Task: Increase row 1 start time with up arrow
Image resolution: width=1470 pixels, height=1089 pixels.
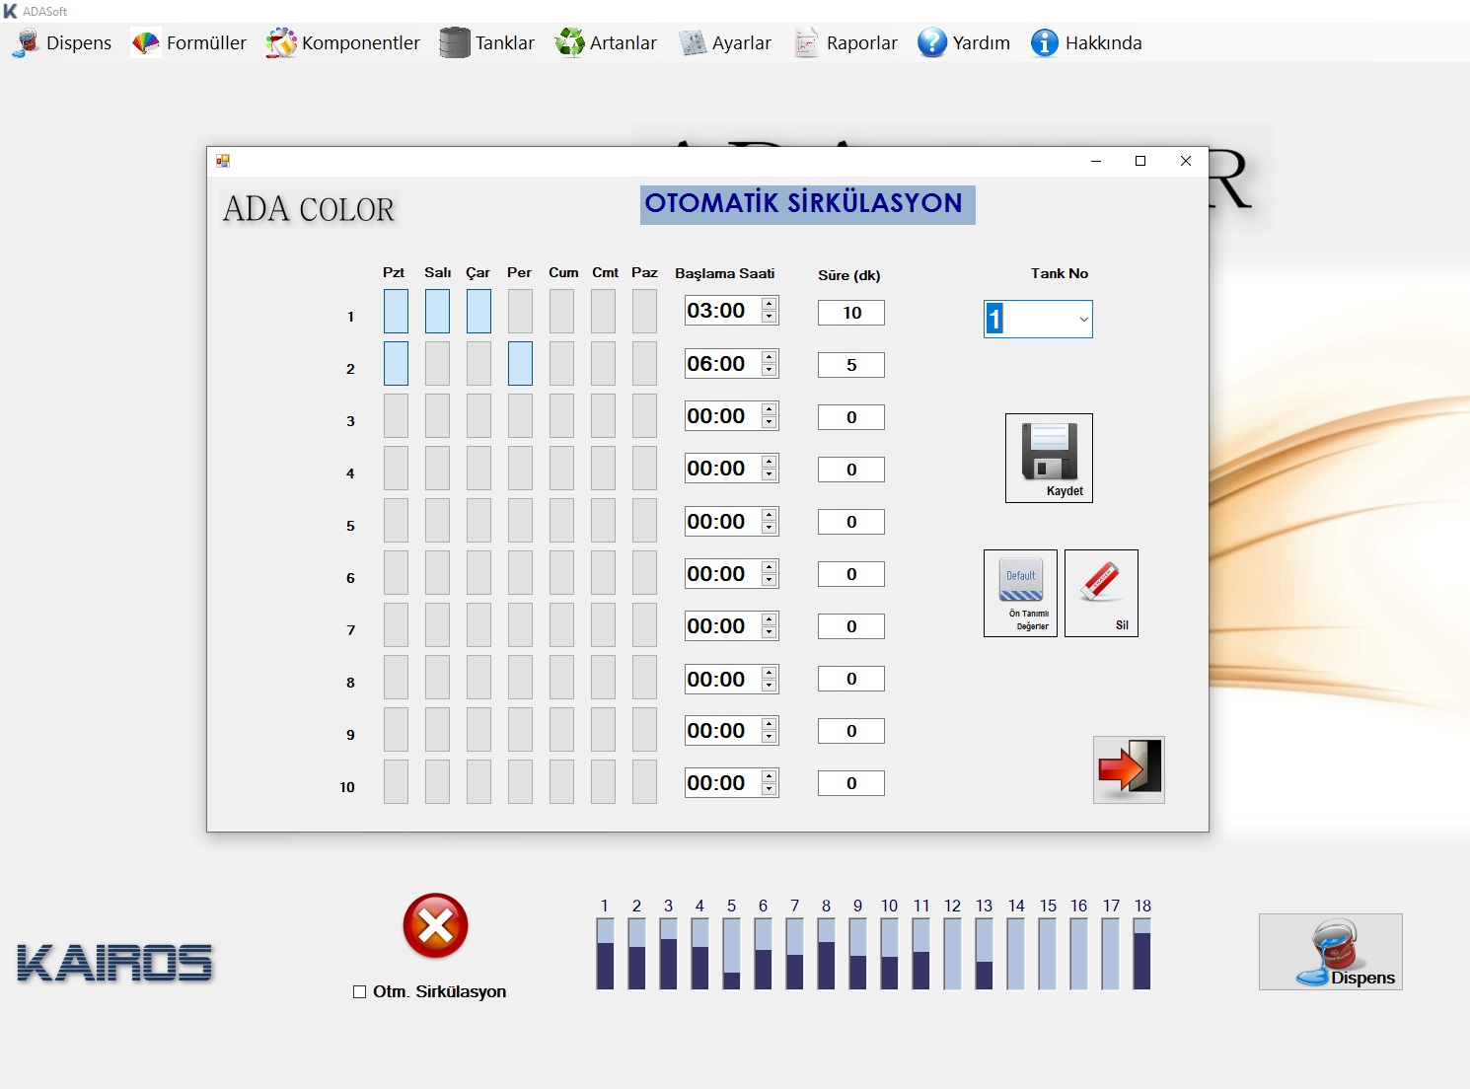Action: coord(770,304)
